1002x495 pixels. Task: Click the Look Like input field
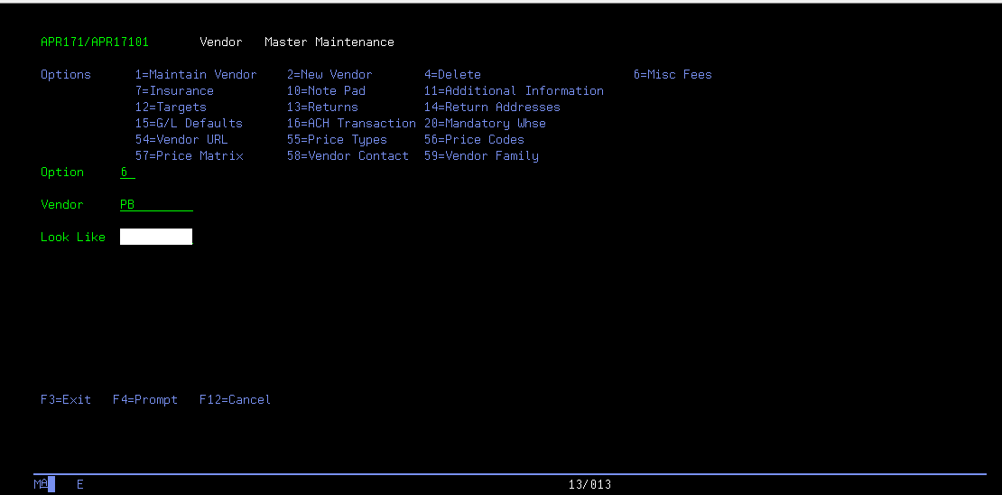tap(156, 237)
